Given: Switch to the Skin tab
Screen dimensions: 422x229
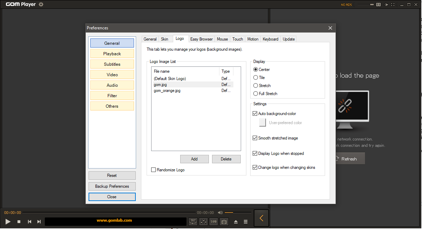Looking at the screenshot, I should click(164, 39).
